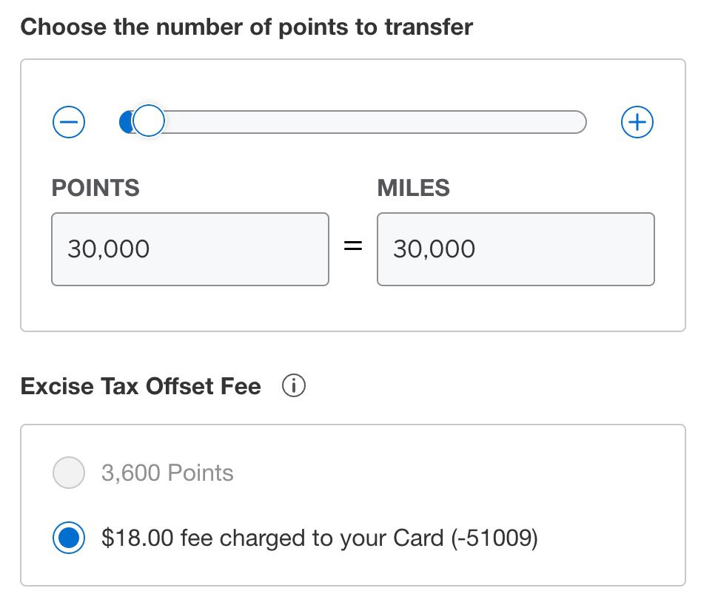Increase the transfer using the plus control
Image resolution: width=718 pixels, height=605 pixels.
pyautogui.click(x=637, y=122)
